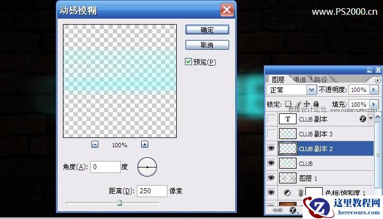This screenshot has width=383, height=219.
Task: Zoom in preview with the plus button
Action: [144, 144]
